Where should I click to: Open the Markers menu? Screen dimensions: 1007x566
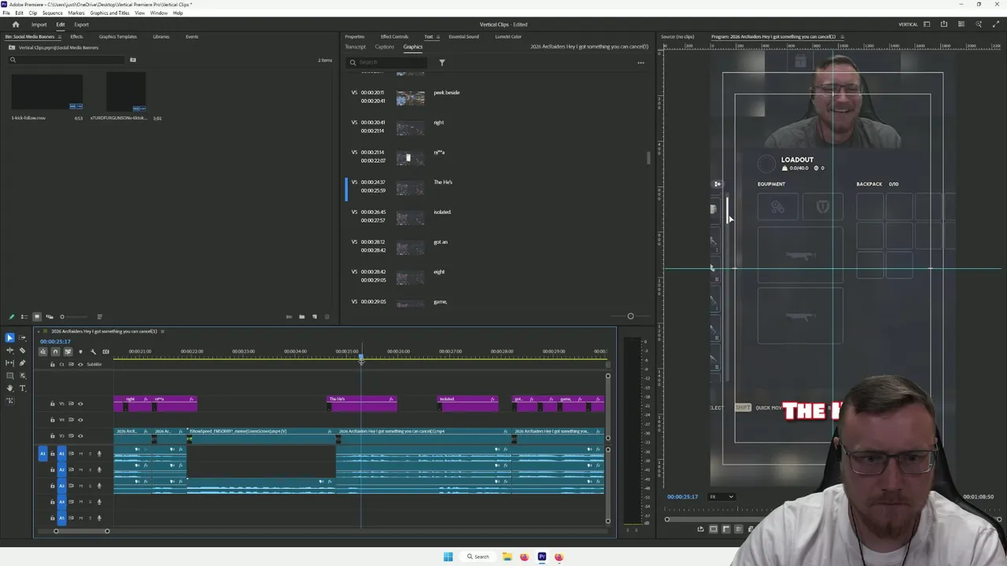(x=76, y=13)
